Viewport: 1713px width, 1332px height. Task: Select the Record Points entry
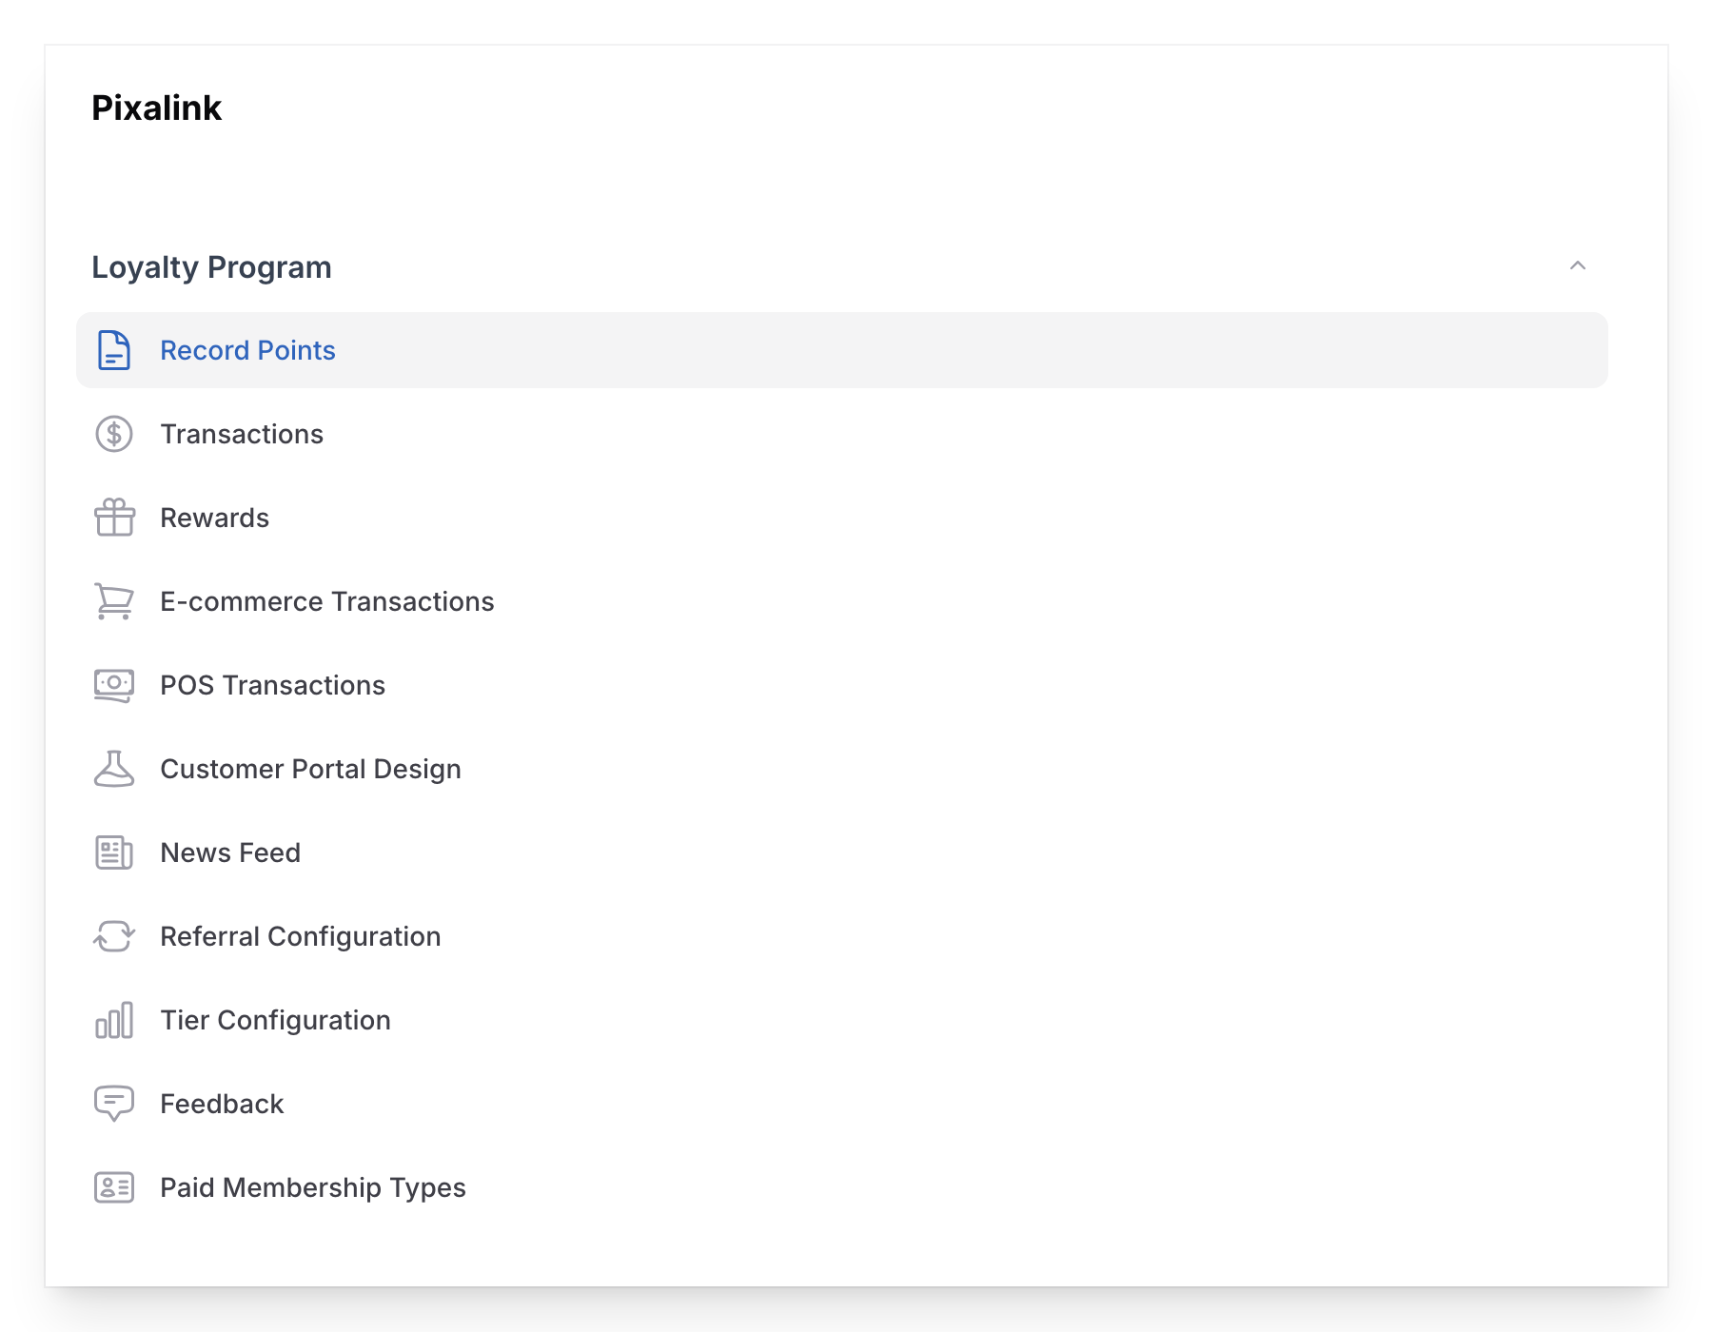point(247,350)
